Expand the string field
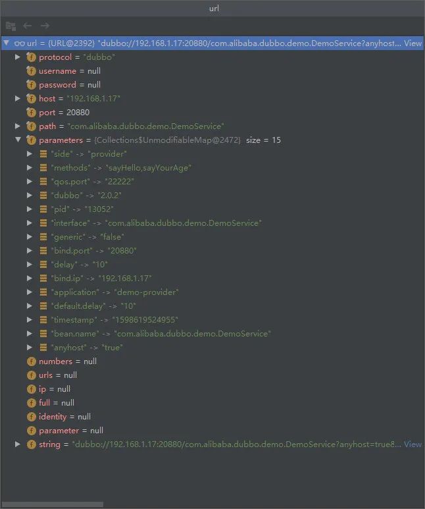 click(18, 444)
